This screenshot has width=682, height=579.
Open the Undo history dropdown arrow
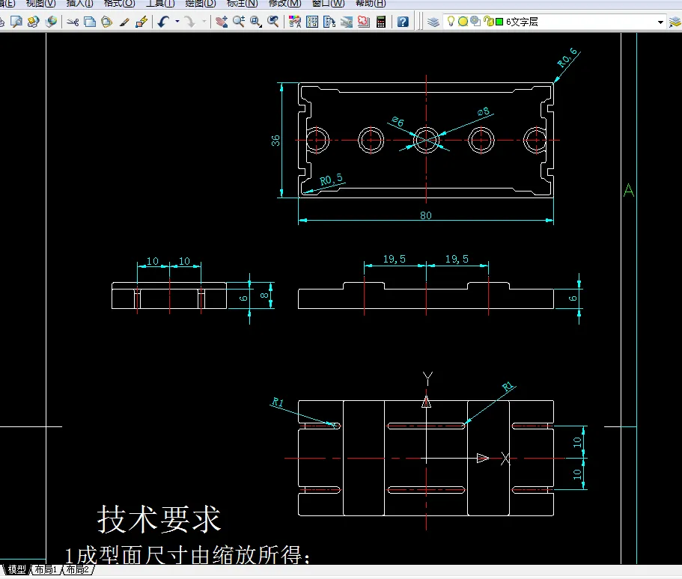(177, 21)
